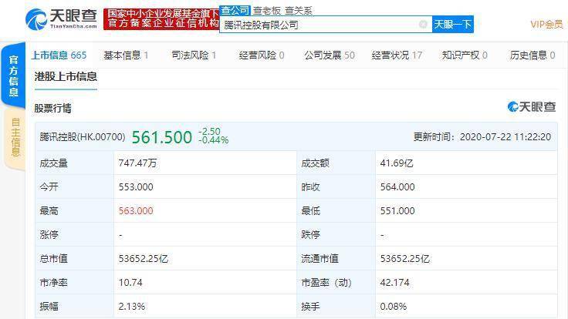Click the 市净率 value 10.74
This screenshot has width=568, height=319.
130,283
